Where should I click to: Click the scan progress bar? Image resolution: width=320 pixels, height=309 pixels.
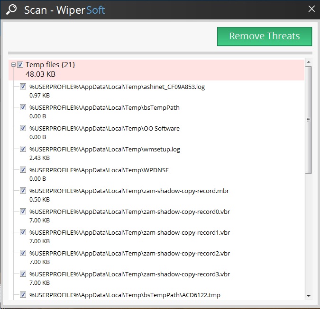click(160, 53)
